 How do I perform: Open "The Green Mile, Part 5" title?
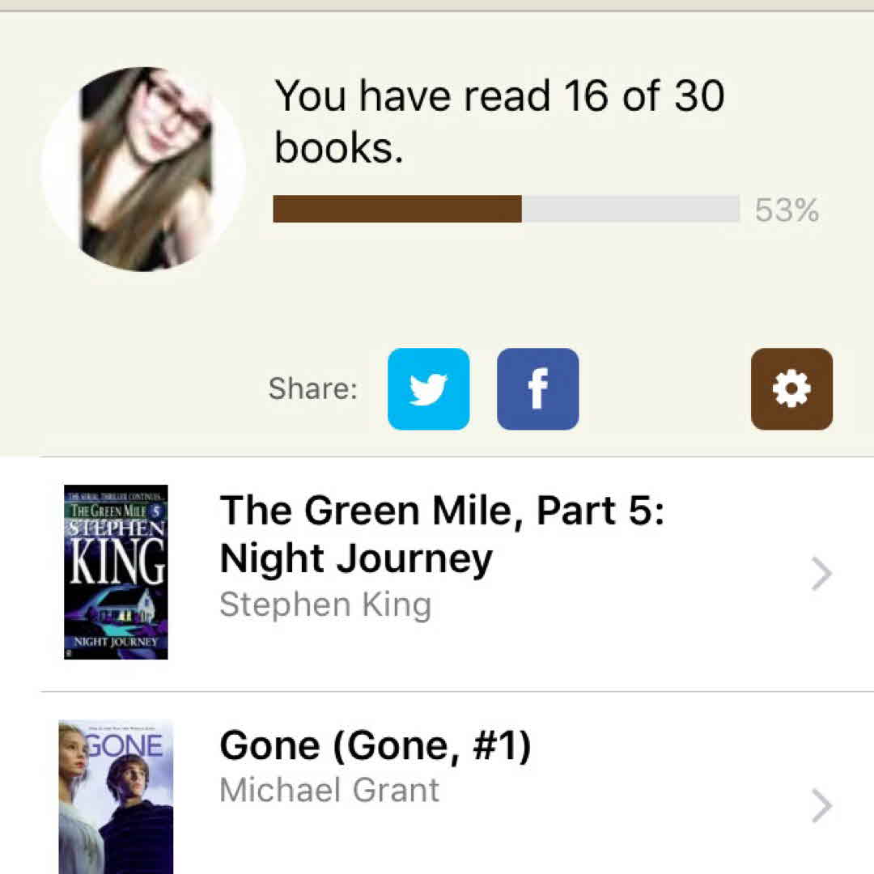click(442, 534)
